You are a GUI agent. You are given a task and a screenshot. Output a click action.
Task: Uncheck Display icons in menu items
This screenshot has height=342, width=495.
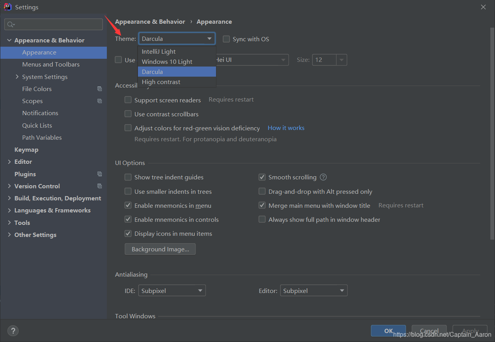(x=128, y=233)
